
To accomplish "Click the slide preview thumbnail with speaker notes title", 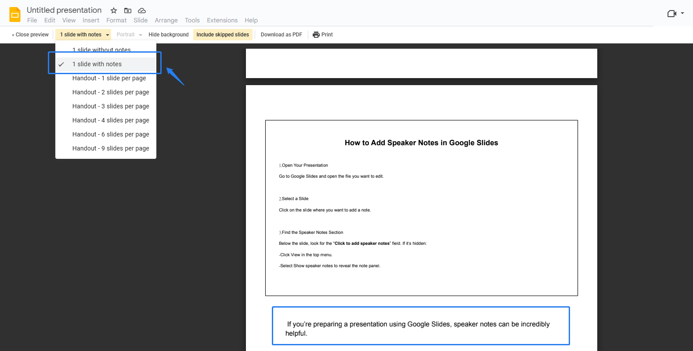I will point(422,208).
